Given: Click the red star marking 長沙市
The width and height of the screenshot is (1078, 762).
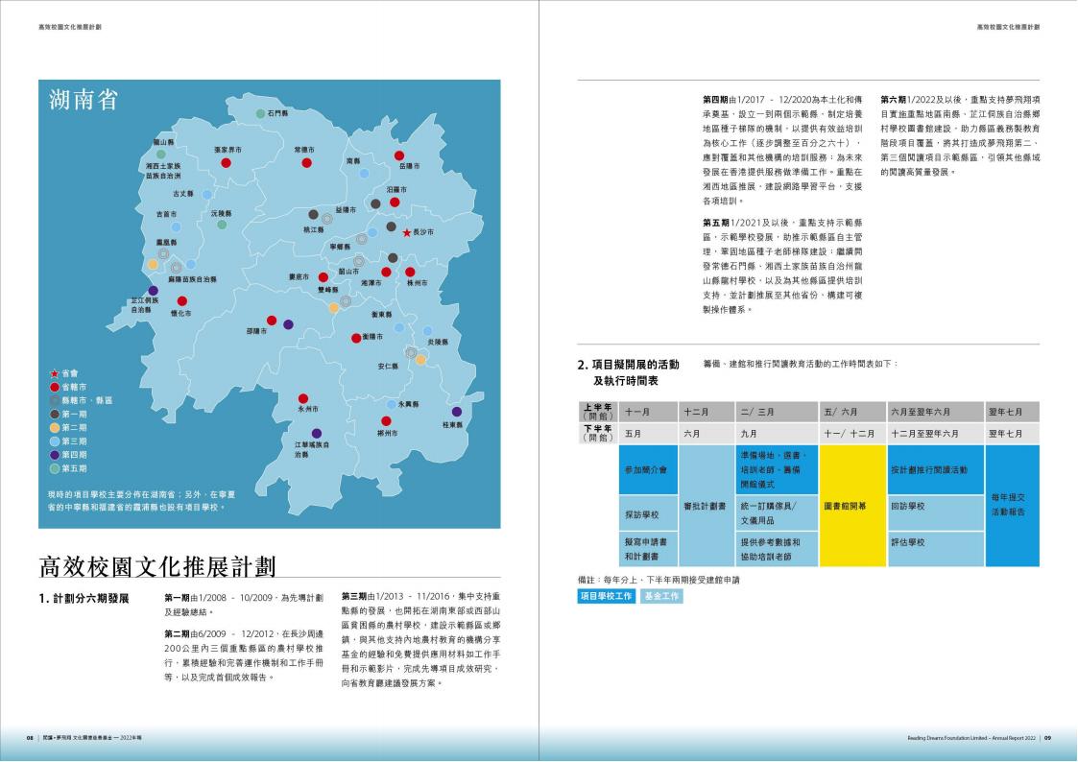Looking at the screenshot, I should click(406, 233).
